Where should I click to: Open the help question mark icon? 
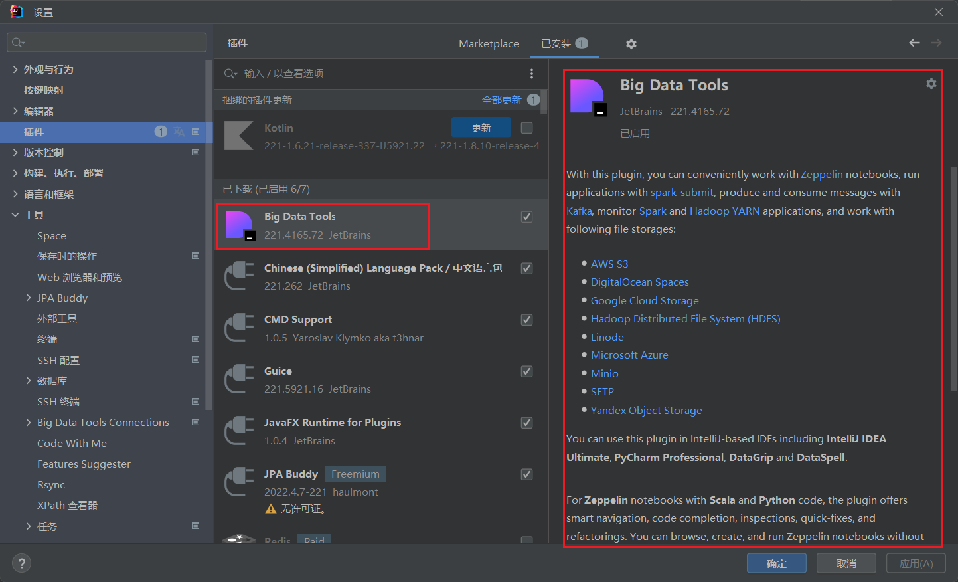click(22, 563)
